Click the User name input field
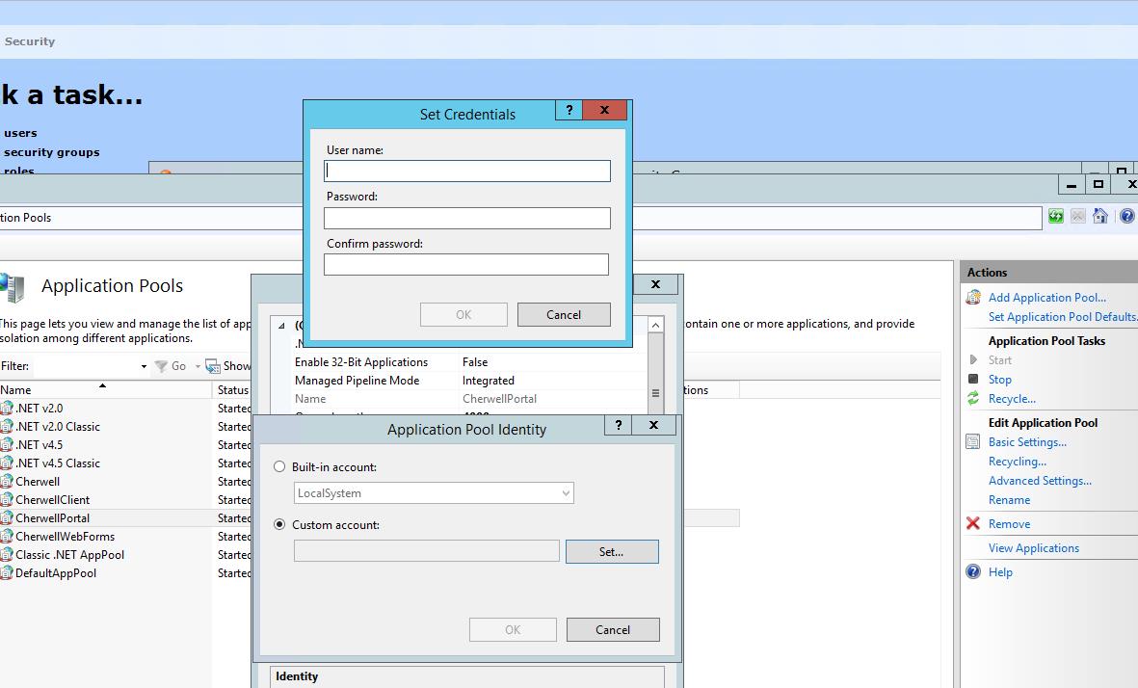 pos(467,172)
